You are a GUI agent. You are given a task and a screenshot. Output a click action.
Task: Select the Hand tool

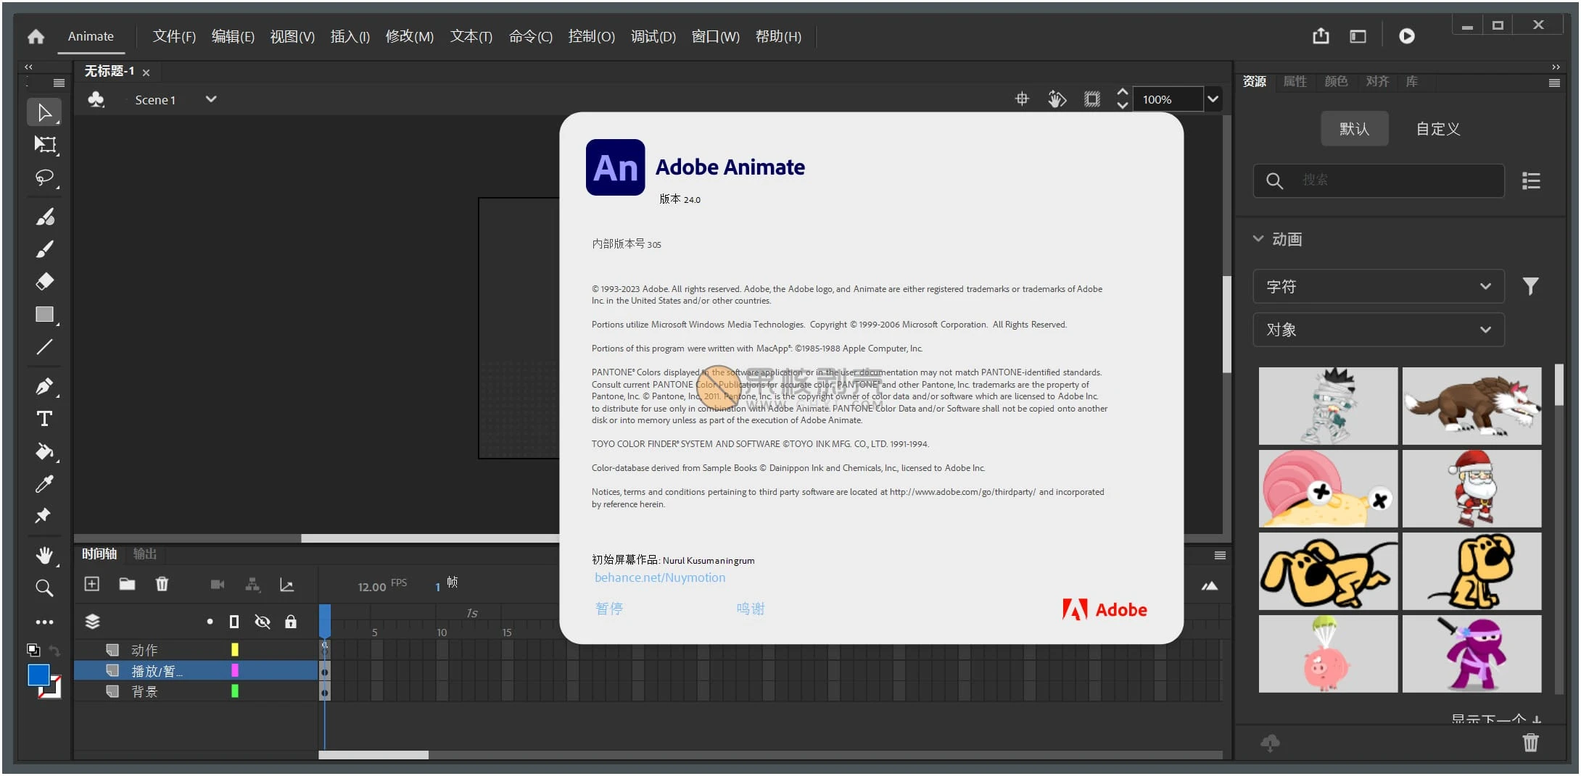pos(44,556)
